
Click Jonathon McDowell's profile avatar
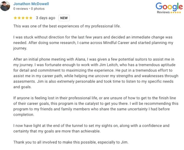5,6
